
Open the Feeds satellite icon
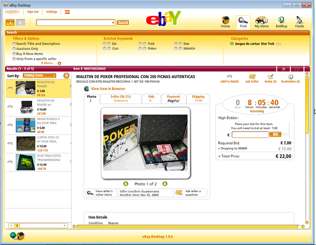(299, 22)
